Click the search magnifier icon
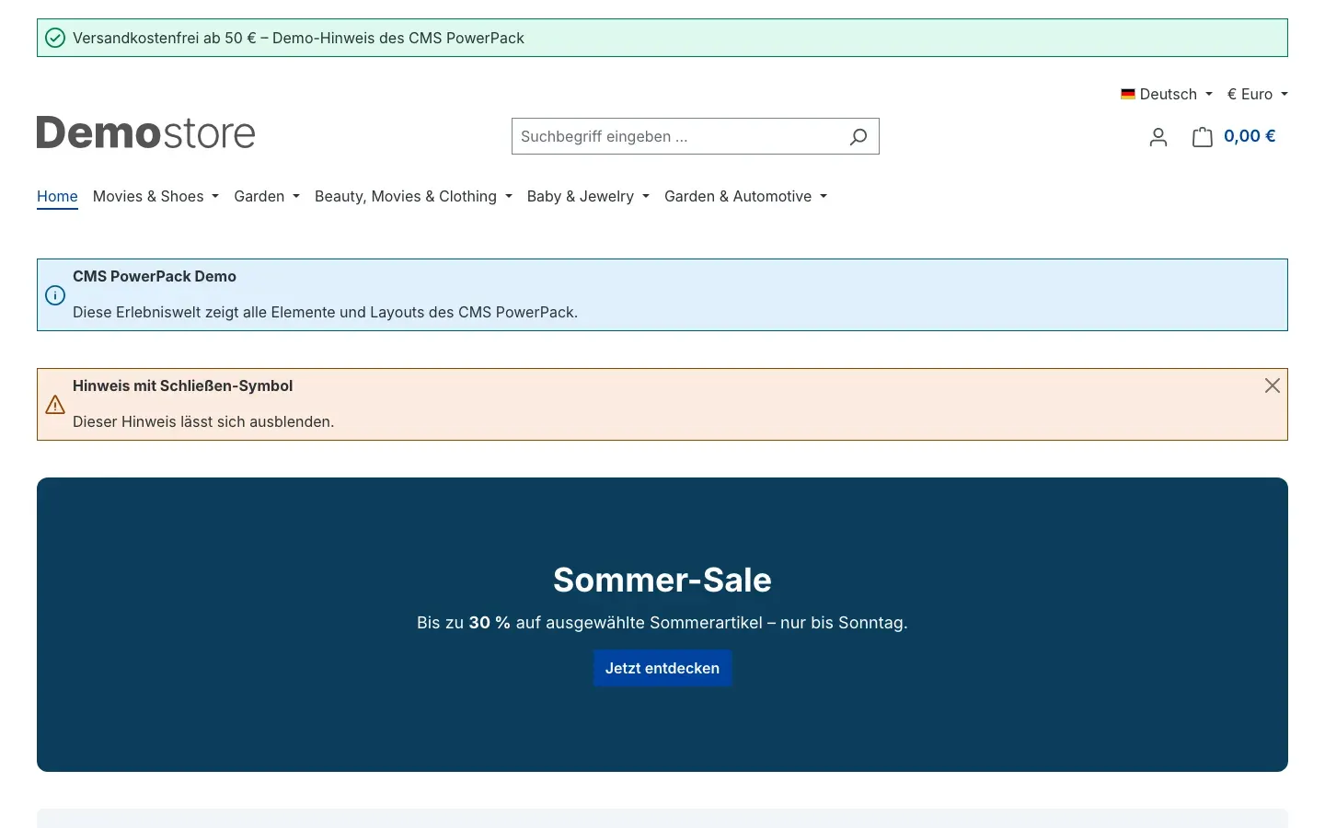This screenshot has height=828, width=1325. pyautogui.click(x=858, y=136)
